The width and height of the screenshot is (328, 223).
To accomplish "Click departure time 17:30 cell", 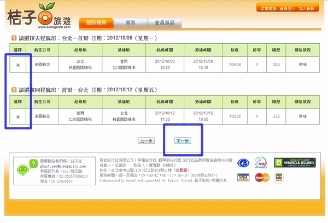I will [165, 116].
